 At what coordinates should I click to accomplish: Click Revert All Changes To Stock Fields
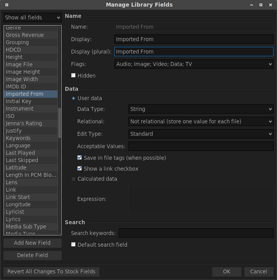tap(51, 271)
